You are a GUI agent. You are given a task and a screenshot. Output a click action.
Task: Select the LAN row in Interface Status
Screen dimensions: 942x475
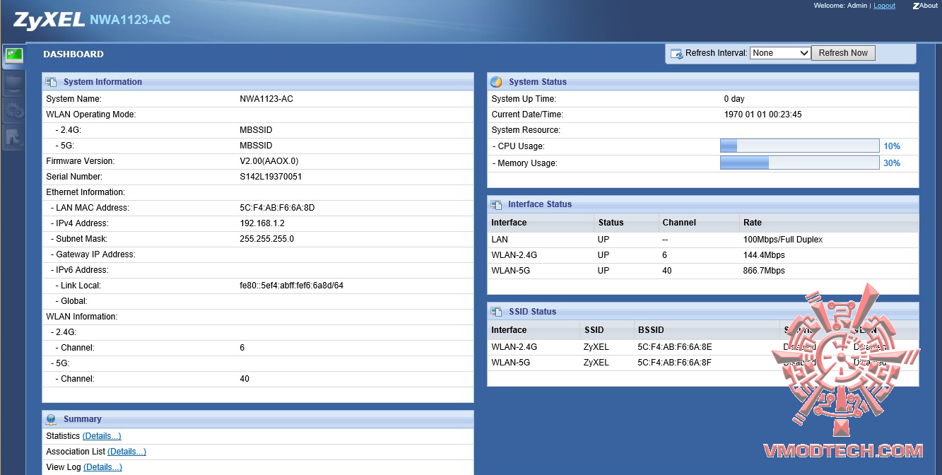coord(703,240)
